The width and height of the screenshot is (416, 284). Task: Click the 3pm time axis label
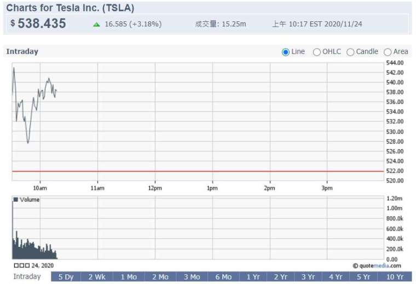coord(327,188)
